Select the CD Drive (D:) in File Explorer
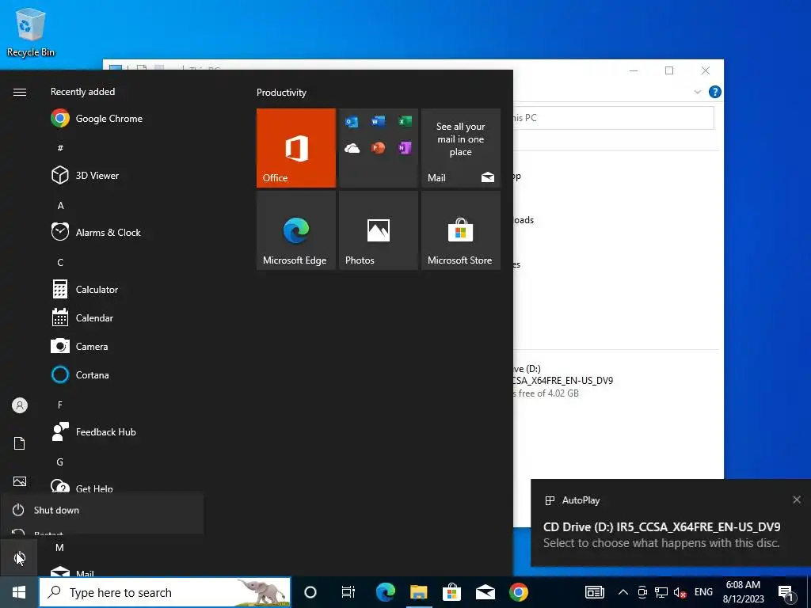The height and width of the screenshot is (608, 811). tap(564, 381)
